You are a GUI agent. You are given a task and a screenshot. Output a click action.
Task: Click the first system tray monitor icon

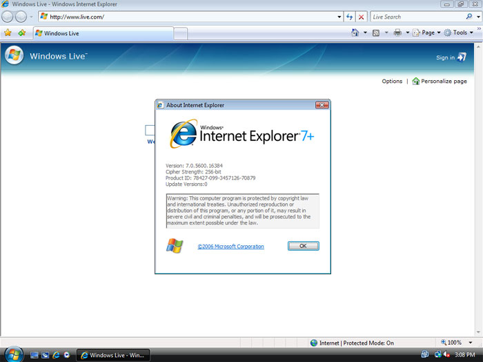(x=425, y=354)
